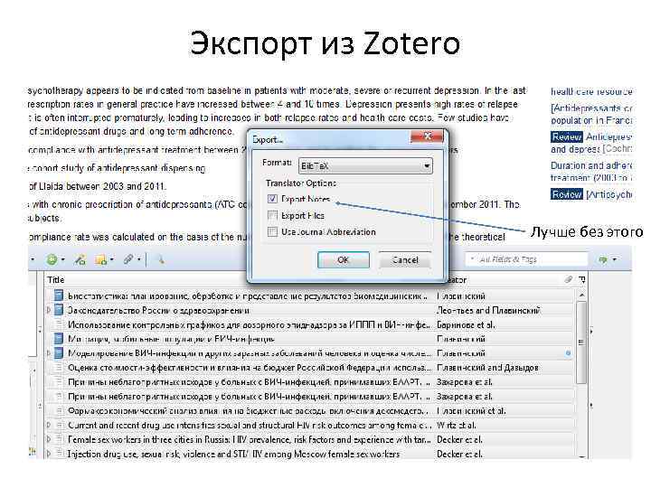Click the All Fields & Tags search field
The image size is (651, 488).
point(525,259)
